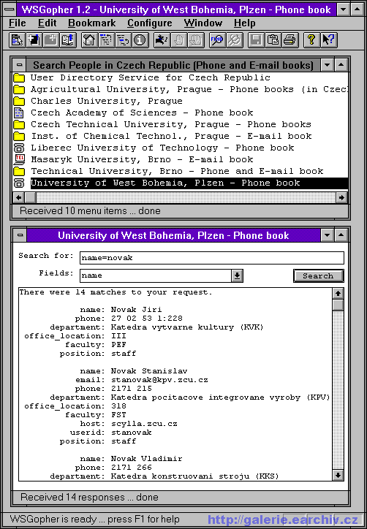Screen dimensions: 367x529
Task: Open control menu of Search People window
Action: click(20, 65)
